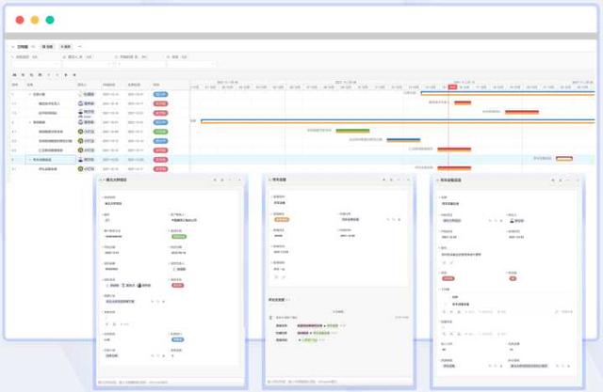The width and height of the screenshot is (603, 392).
Task: Click the green maximize window dot
Action: 50,20
